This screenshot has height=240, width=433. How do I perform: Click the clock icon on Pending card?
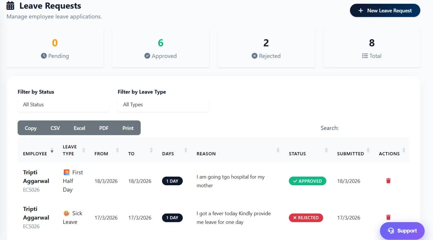point(44,56)
